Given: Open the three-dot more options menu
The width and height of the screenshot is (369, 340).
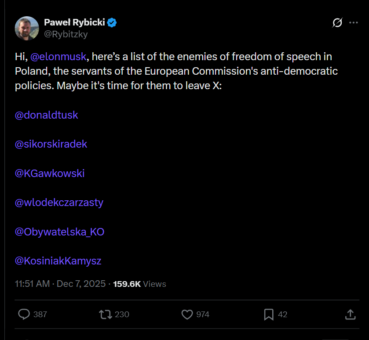Looking at the screenshot, I should click(353, 23).
